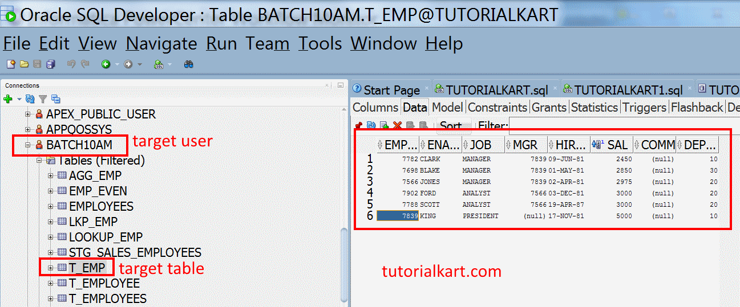This screenshot has height=307, width=740.
Task: Expand the APEX_PUBLIC_USER node
Action: (x=27, y=114)
